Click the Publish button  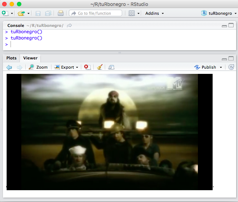(205, 67)
